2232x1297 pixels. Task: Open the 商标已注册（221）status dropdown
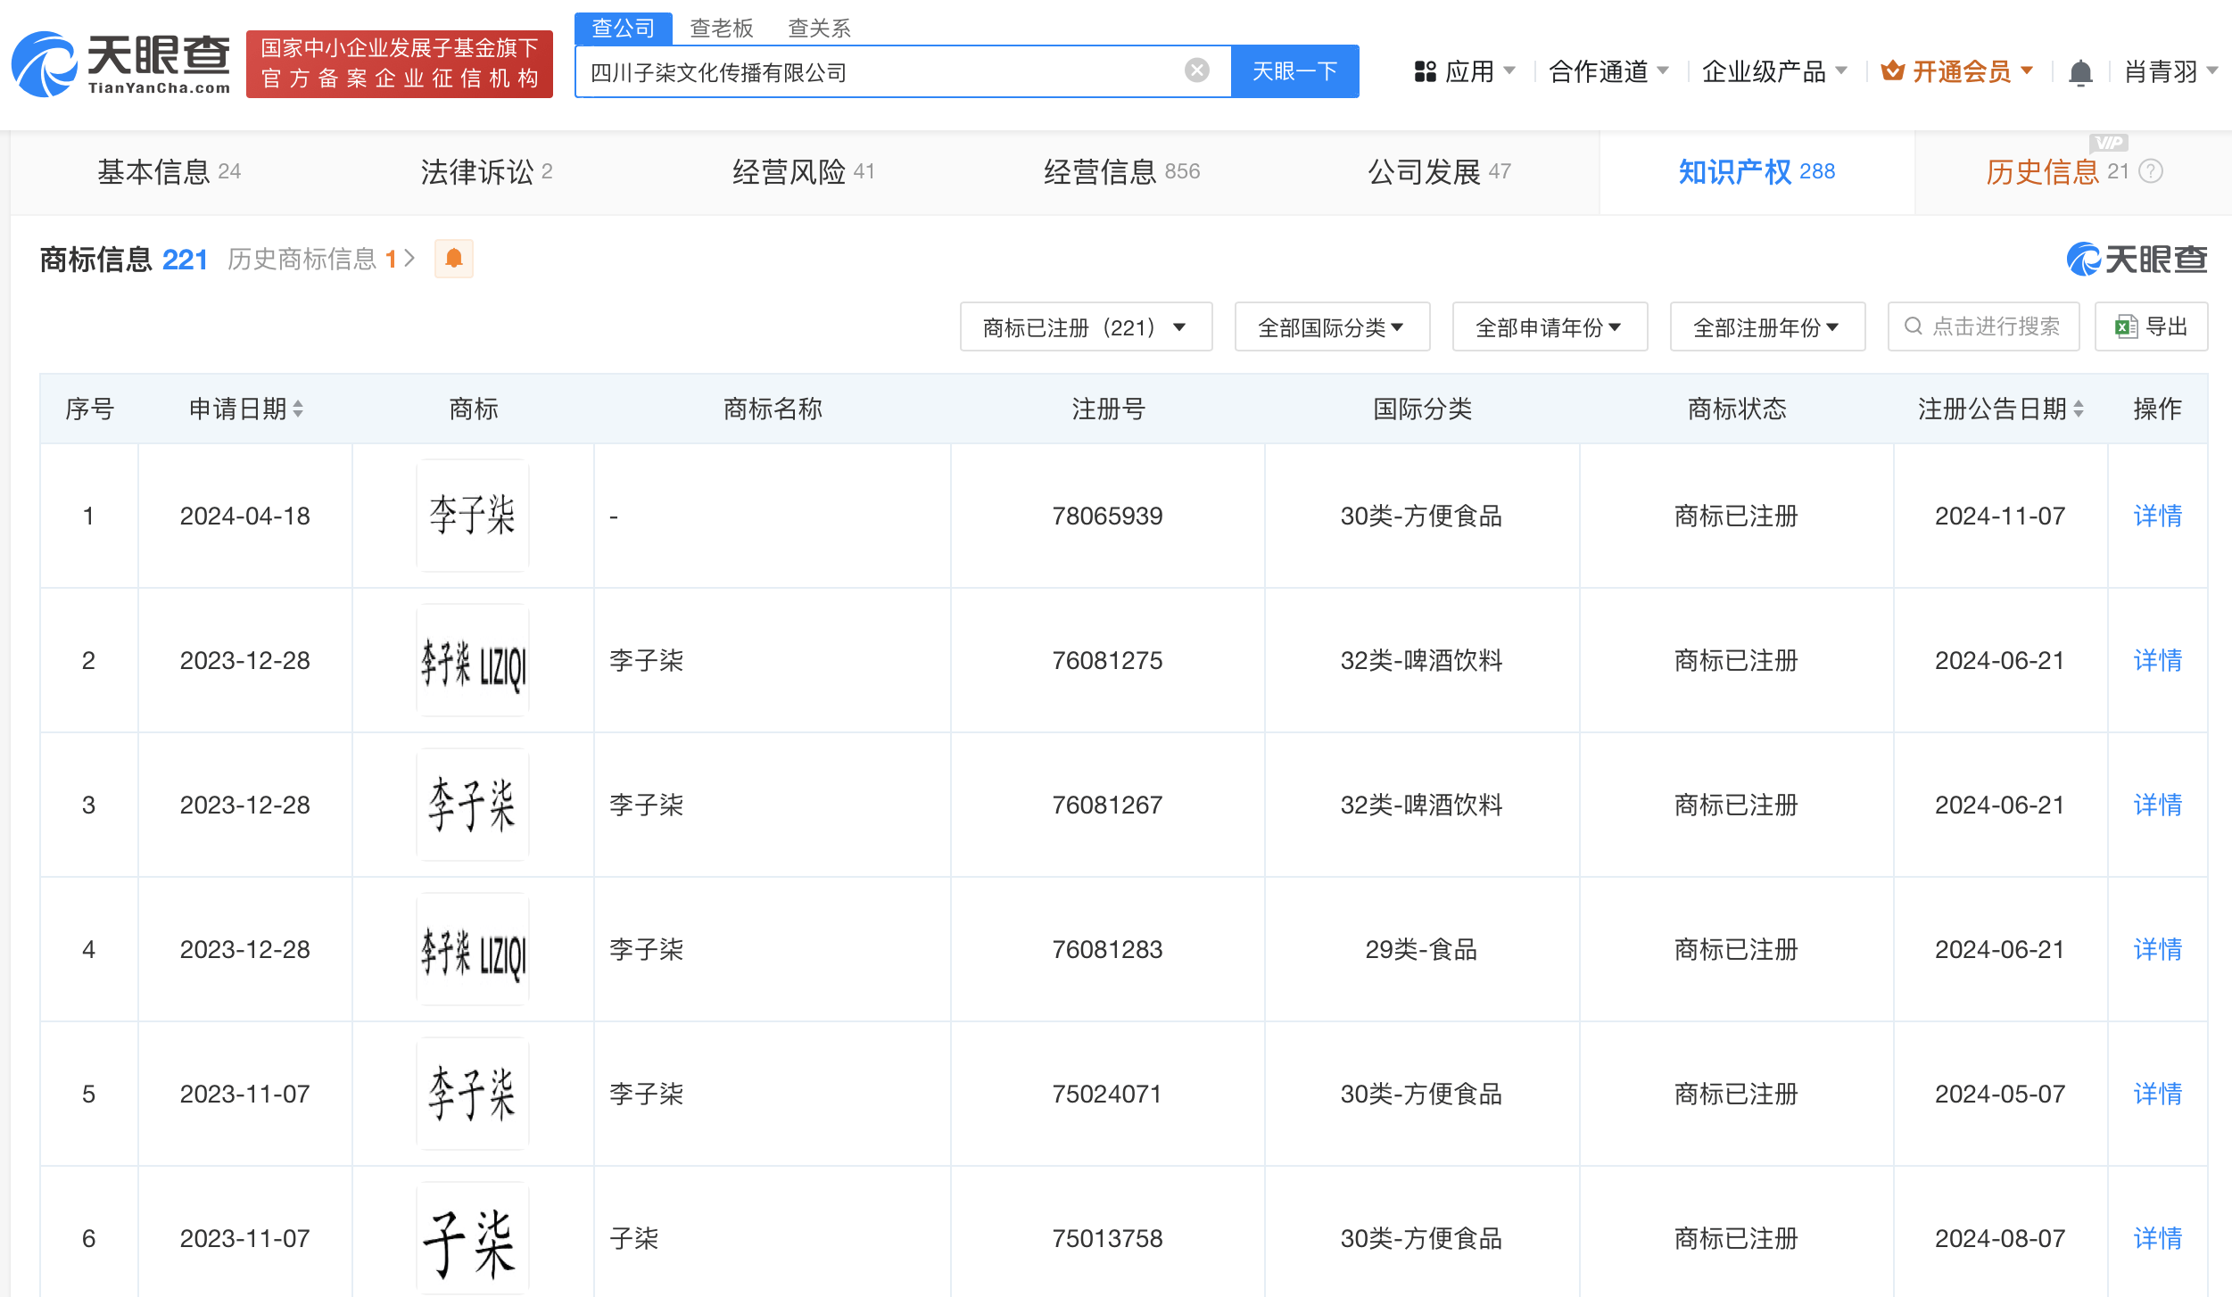pyautogui.click(x=1085, y=327)
